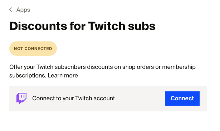The width and height of the screenshot is (220, 131).
Task: Select the Discounts for Twitch subs heading
Action: [83, 26]
